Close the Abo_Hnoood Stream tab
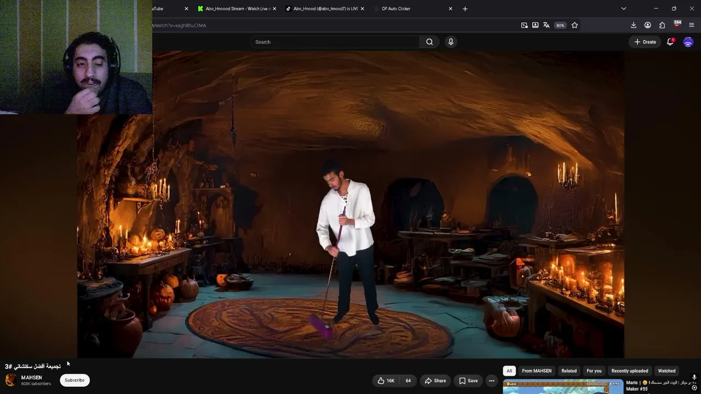The width and height of the screenshot is (701, 394). 274,9
